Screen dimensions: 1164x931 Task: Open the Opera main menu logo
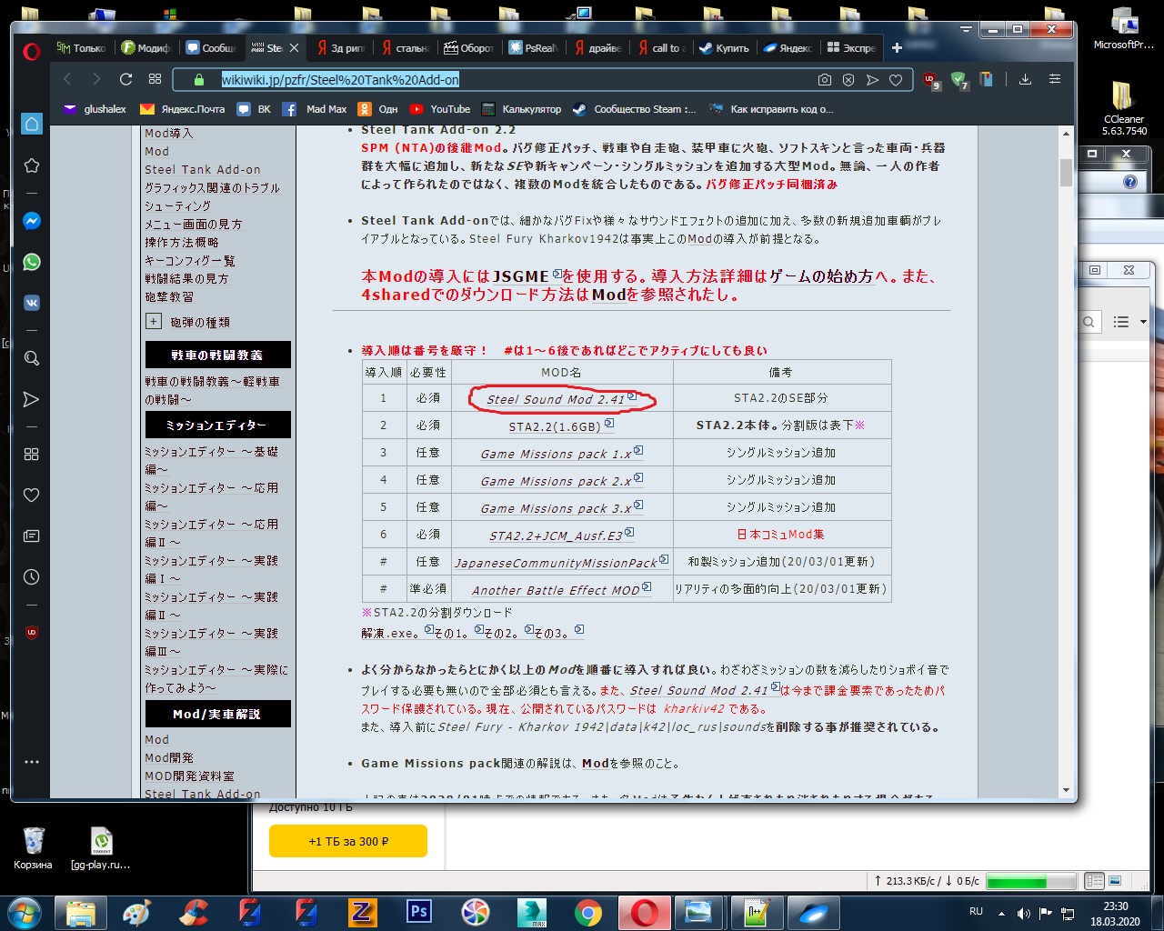click(32, 50)
